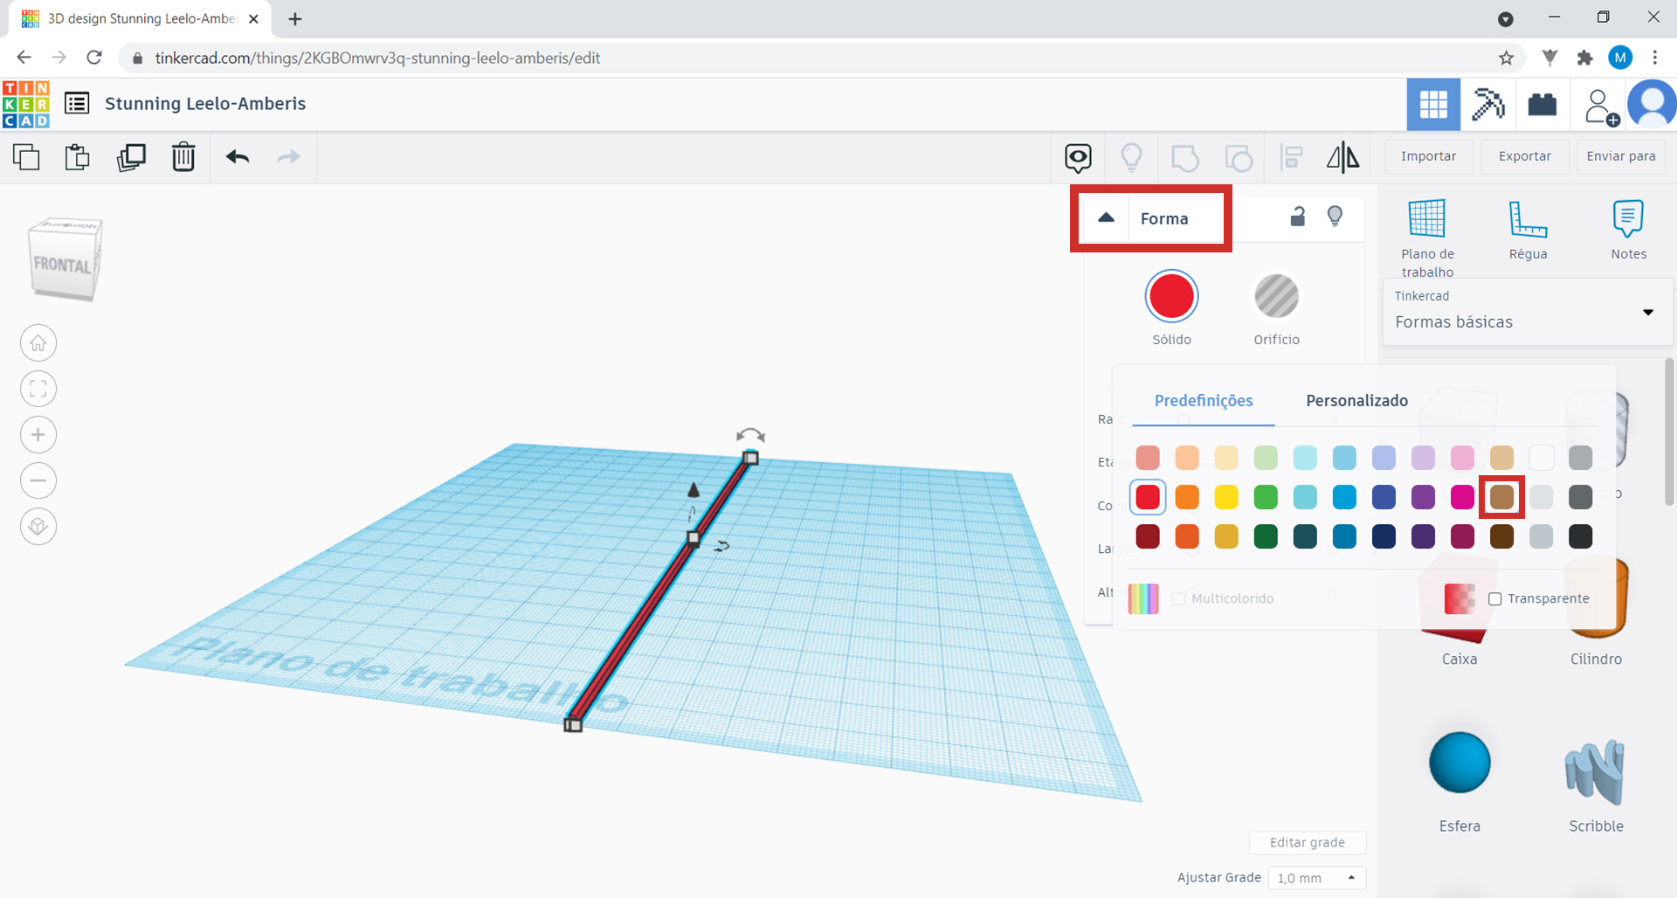
Task: Click the Exportar button
Action: tap(1525, 156)
